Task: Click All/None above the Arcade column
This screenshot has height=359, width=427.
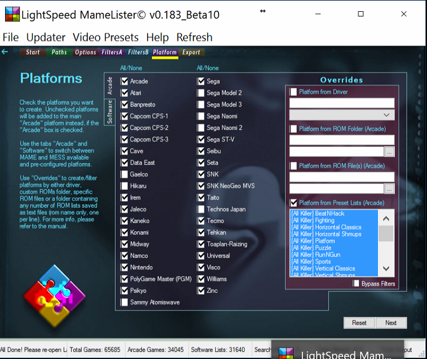Action: click(131, 68)
